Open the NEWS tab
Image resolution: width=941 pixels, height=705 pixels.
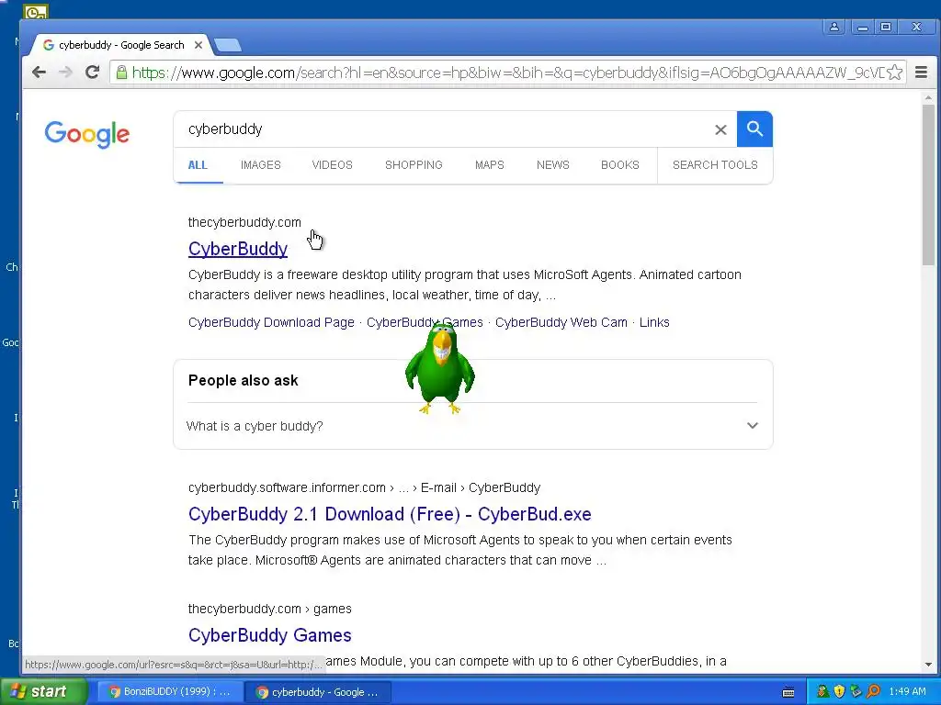click(x=552, y=165)
